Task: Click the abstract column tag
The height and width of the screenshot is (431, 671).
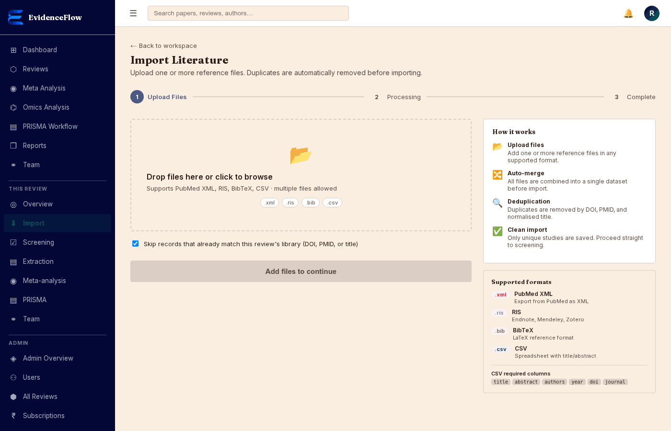Action: click(526, 382)
